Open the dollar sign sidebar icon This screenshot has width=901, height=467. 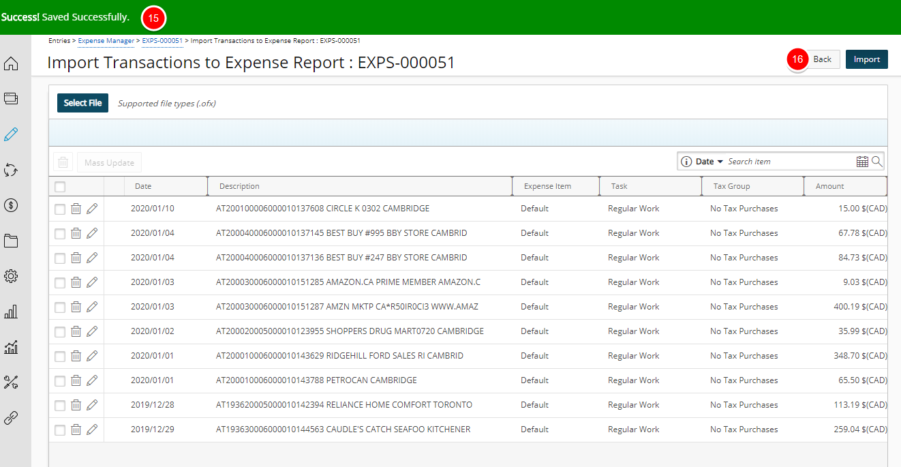coord(11,205)
